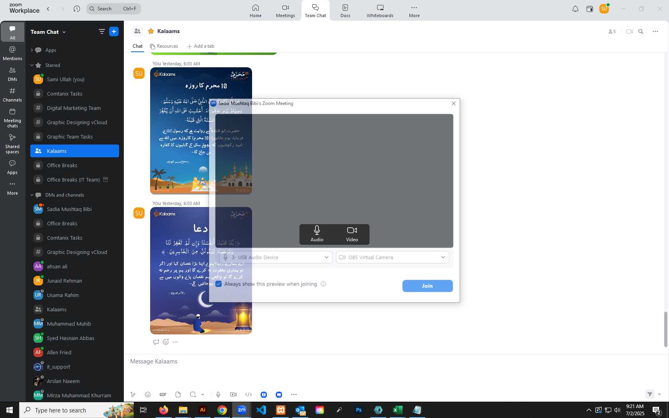The width and height of the screenshot is (669, 418).
Task: Open Visual Studio Code from taskbar
Action: click(x=261, y=410)
